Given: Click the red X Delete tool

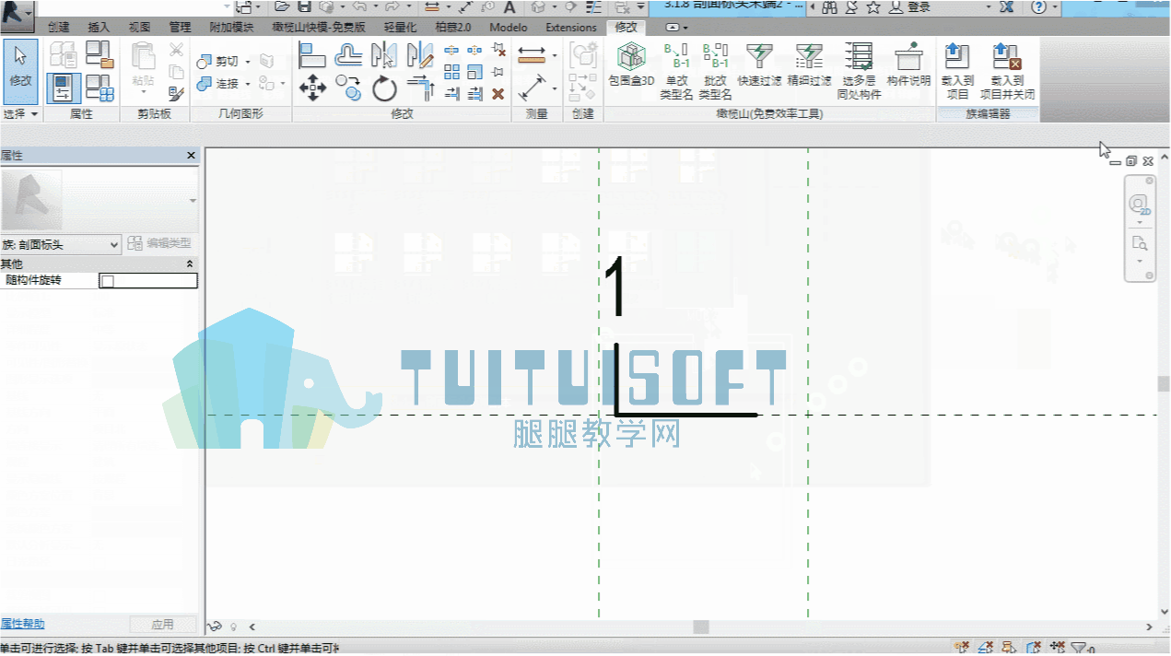Looking at the screenshot, I should 498,93.
